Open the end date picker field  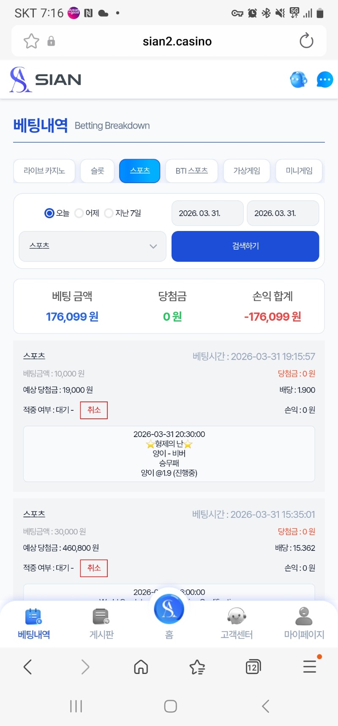pos(283,213)
